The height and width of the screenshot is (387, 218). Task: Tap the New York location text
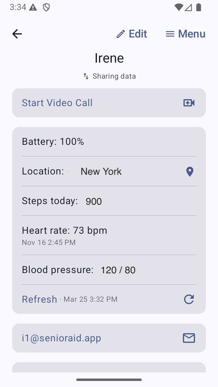tap(101, 171)
